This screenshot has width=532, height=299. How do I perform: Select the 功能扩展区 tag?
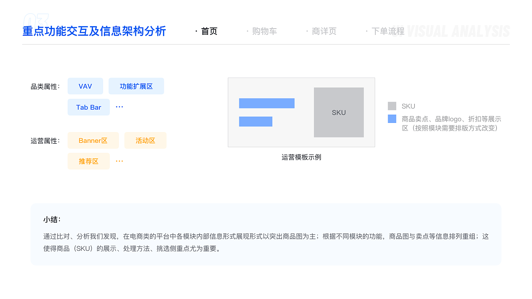(x=136, y=86)
